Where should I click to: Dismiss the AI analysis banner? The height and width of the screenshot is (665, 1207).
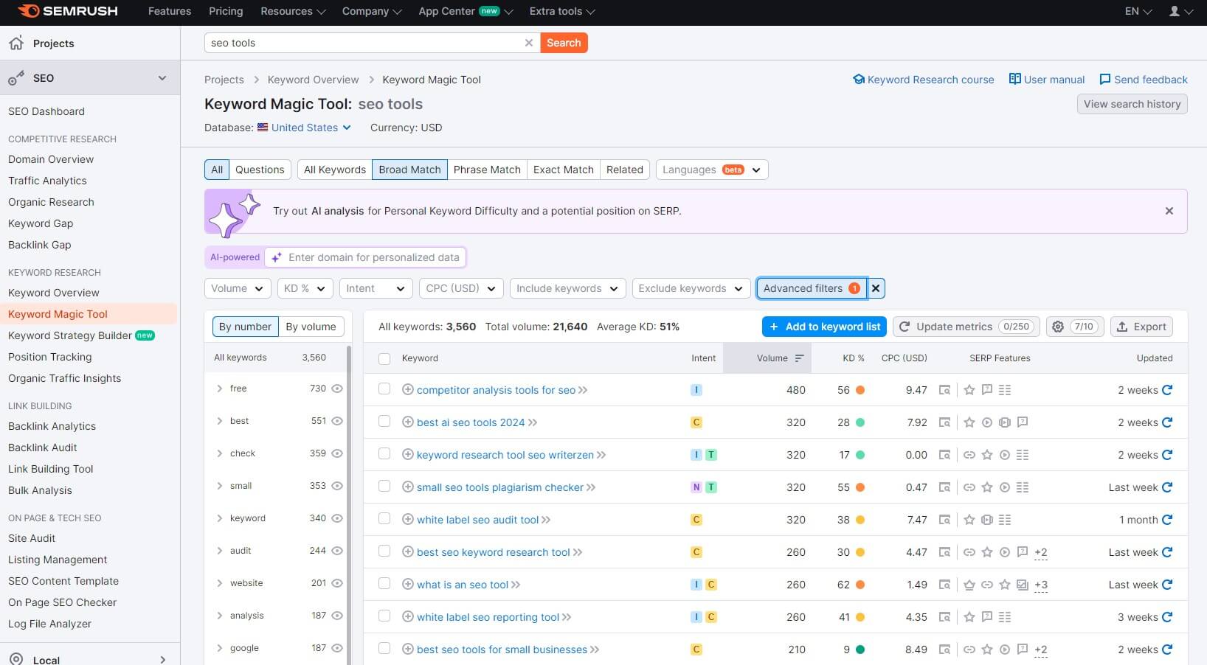(x=1169, y=211)
